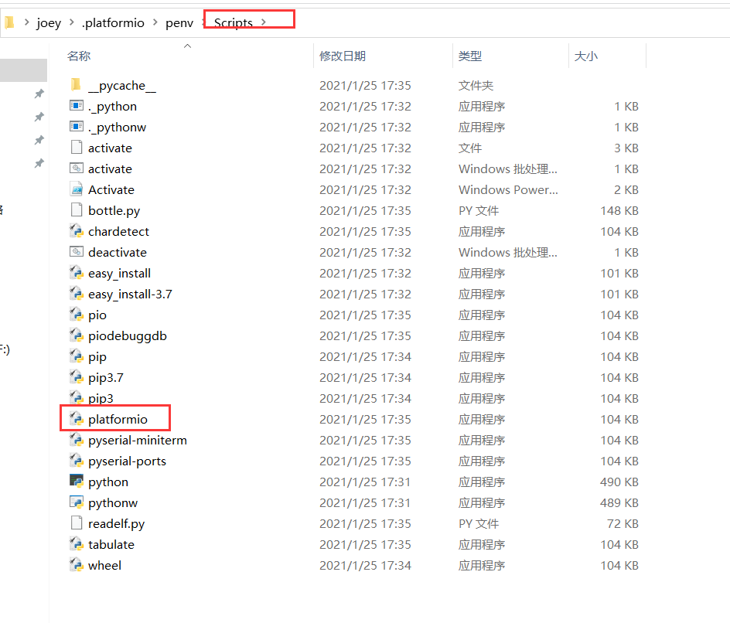The height and width of the screenshot is (623, 730).
Task: Open the penv breadcrumb dropdown arrow
Action: click(202, 22)
